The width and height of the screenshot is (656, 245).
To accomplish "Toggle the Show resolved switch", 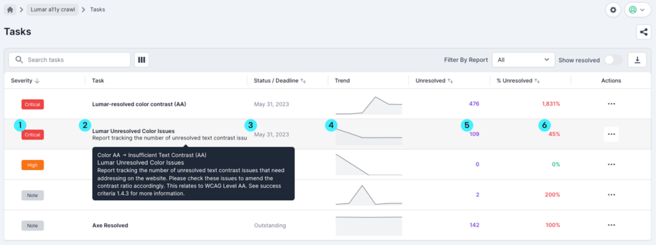I will click(613, 59).
